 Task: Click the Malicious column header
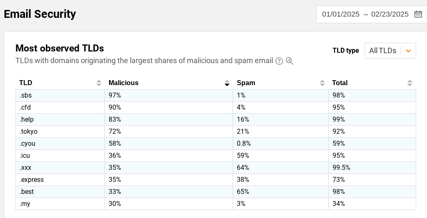[x=123, y=83]
